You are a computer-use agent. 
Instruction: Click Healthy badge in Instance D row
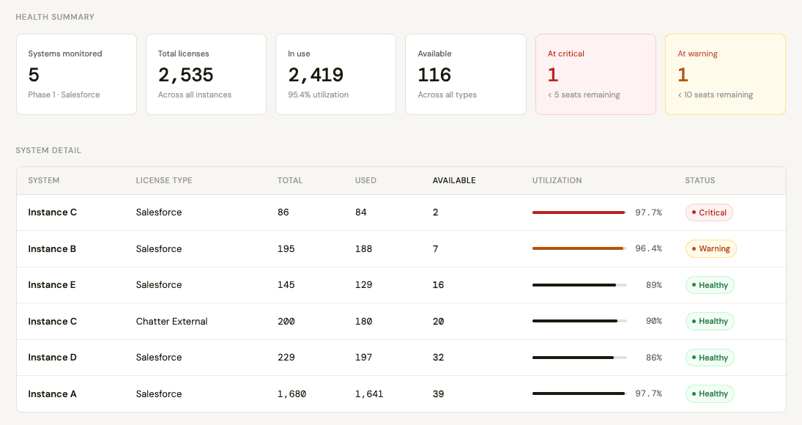tap(710, 358)
